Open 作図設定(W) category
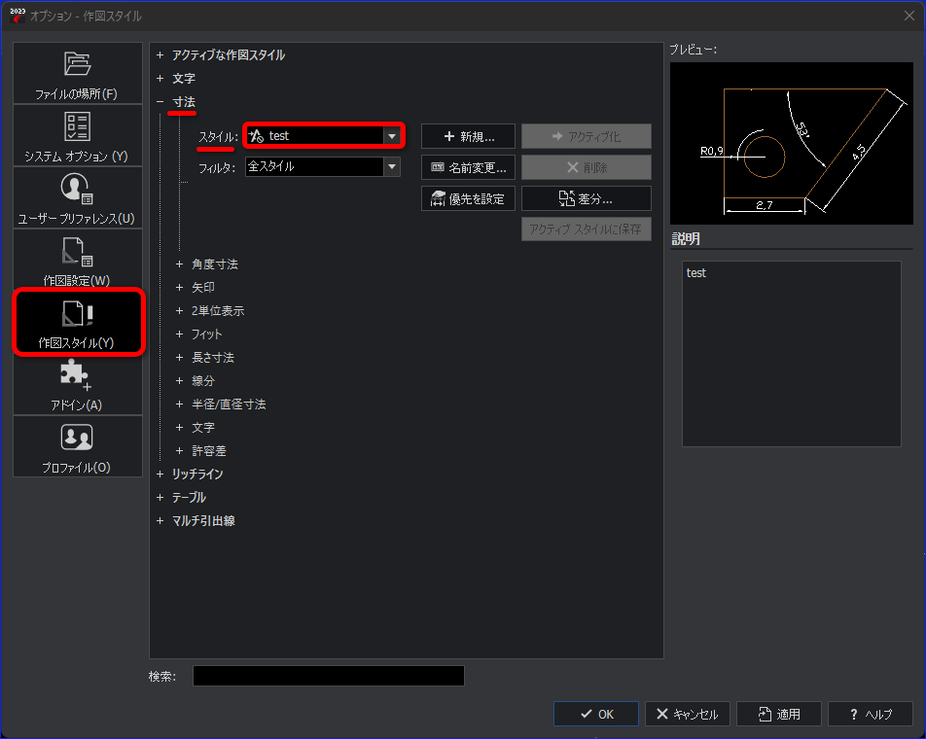 [78, 261]
